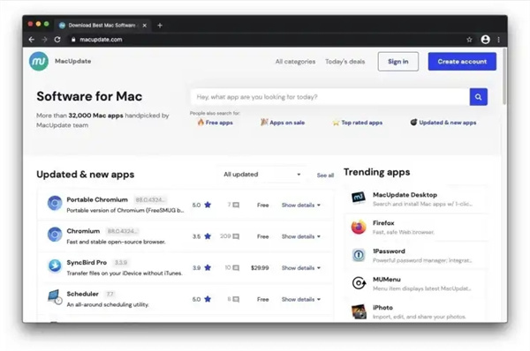The height and width of the screenshot is (351, 530).
Task: Open Firefox title in Trending apps
Action: pos(383,223)
